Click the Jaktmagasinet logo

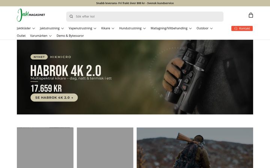click(x=31, y=15)
